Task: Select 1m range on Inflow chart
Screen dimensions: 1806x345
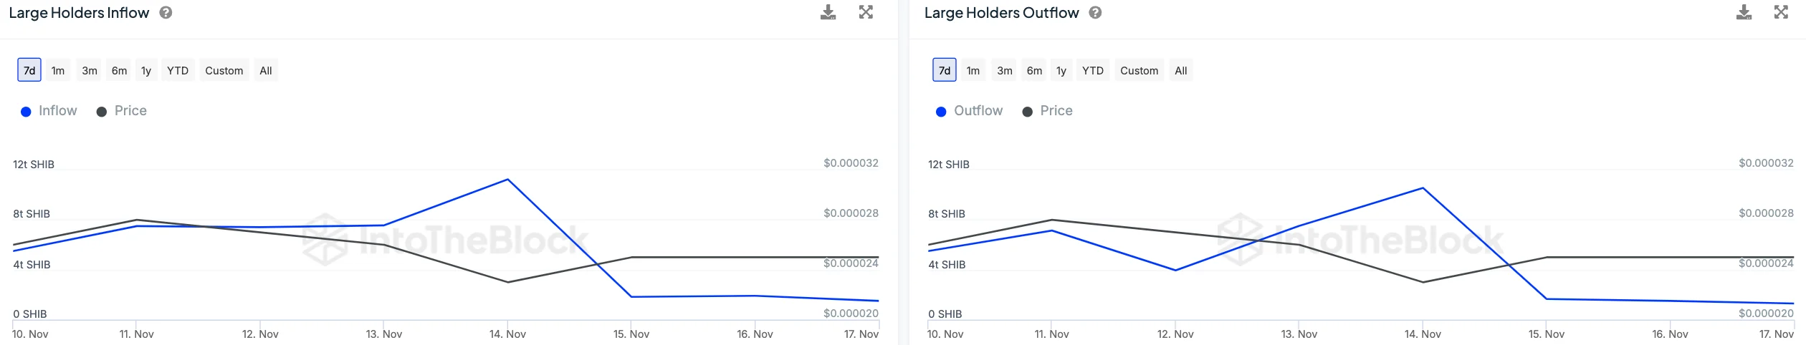Action: [58, 70]
